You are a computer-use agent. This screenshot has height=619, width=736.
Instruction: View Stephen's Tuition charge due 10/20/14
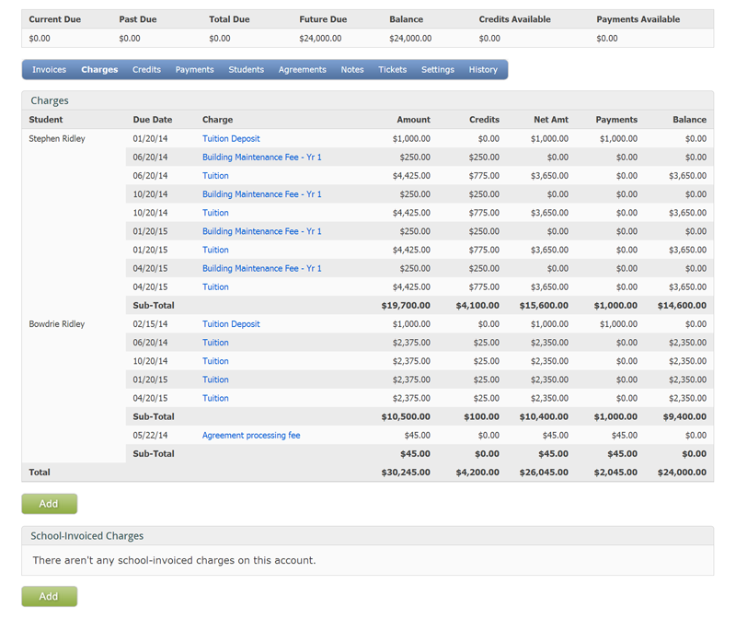pyautogui.click(x=214, y=213)
